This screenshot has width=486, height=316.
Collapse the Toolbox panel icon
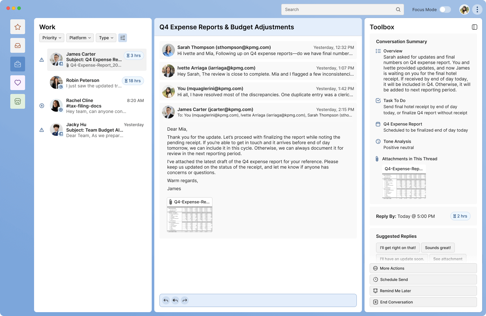tap(474, 27)
